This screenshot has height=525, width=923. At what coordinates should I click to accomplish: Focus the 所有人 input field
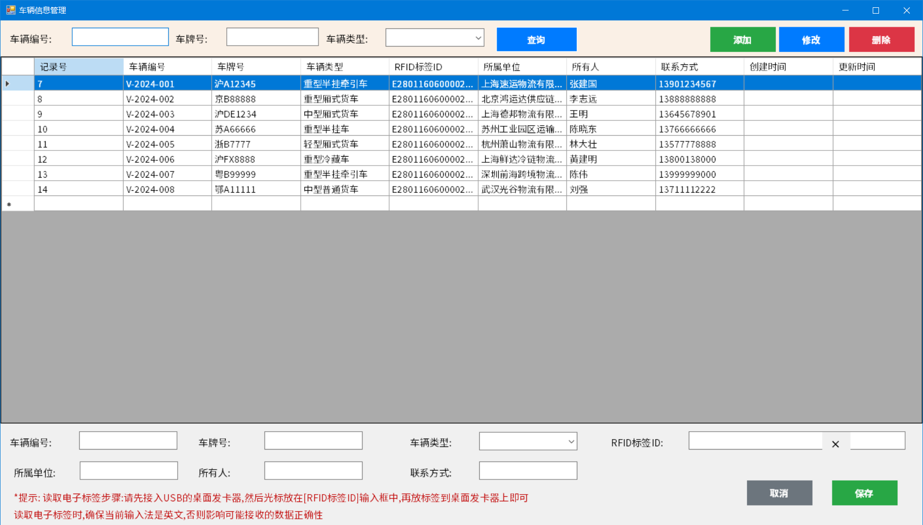pyautogui.click(x=313, y=471)
